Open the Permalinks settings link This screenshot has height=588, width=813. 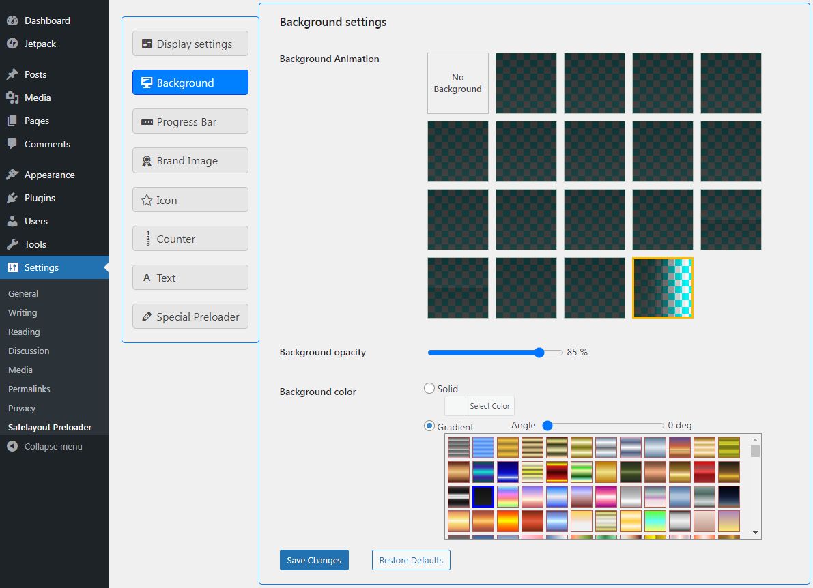pos(29,389)
